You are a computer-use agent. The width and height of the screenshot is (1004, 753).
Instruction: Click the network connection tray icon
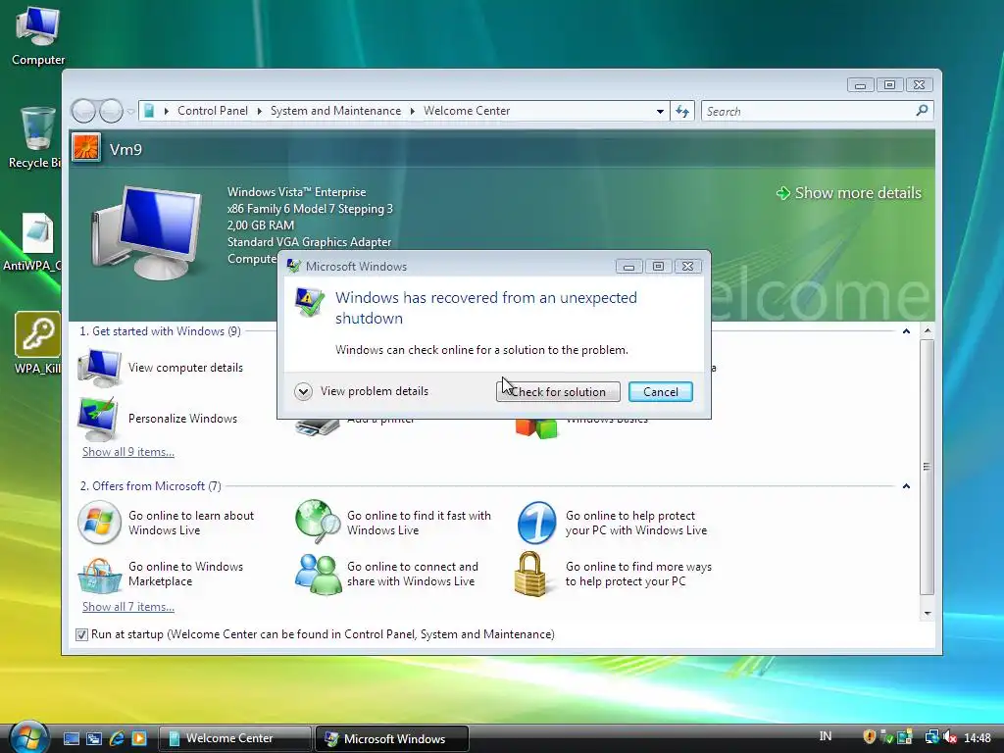pos(931,737)
